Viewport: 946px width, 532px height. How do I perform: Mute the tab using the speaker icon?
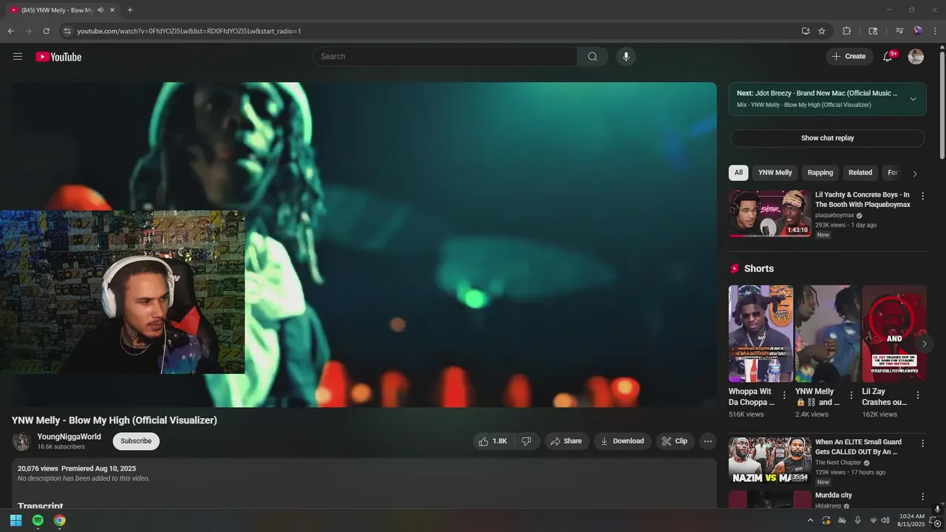[x=101, y=10]
